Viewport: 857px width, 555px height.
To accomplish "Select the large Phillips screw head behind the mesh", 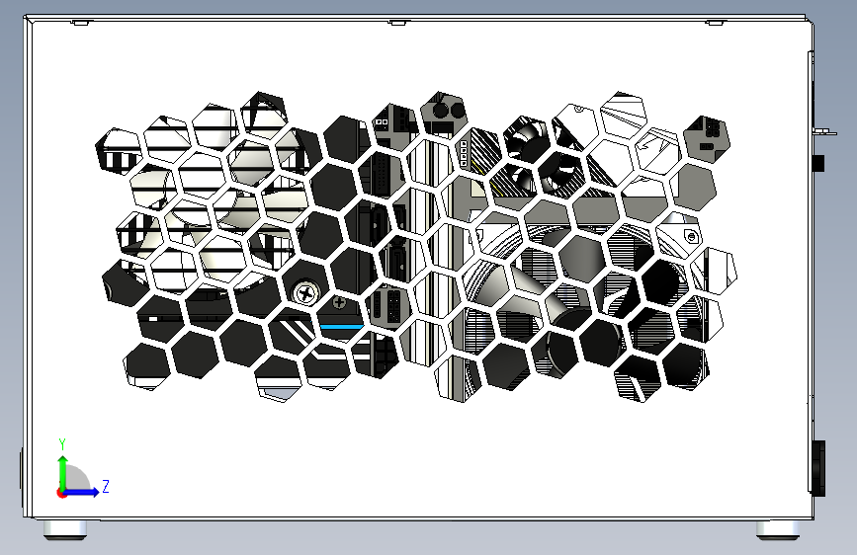I will (305, 294).
